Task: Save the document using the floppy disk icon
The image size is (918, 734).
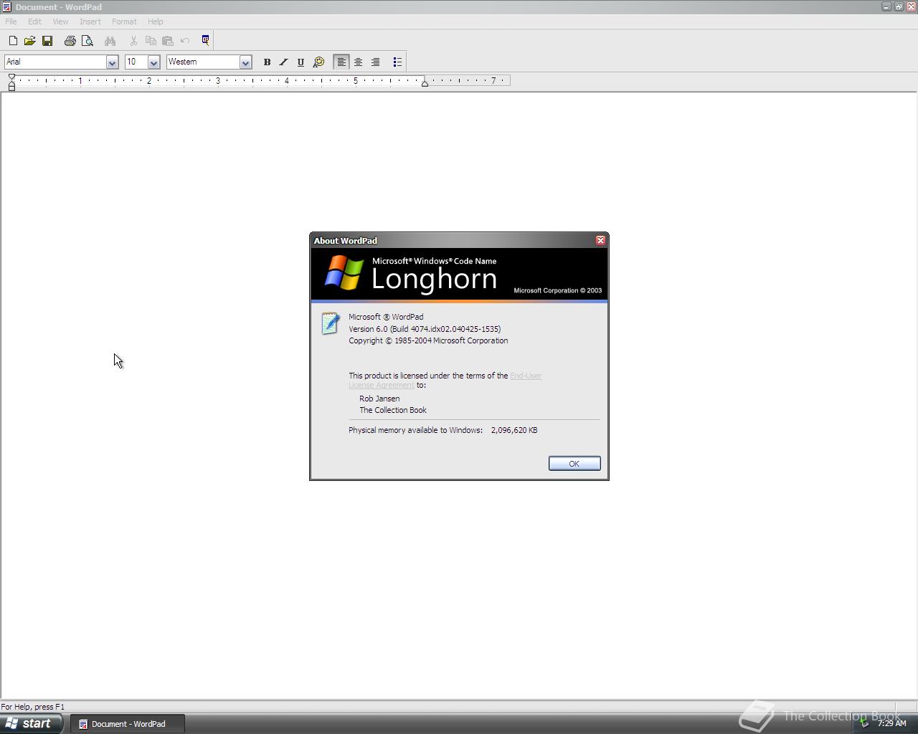Action: (47, 41)
